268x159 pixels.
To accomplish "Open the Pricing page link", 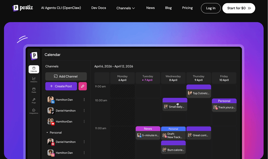I will tap(187, 8).
